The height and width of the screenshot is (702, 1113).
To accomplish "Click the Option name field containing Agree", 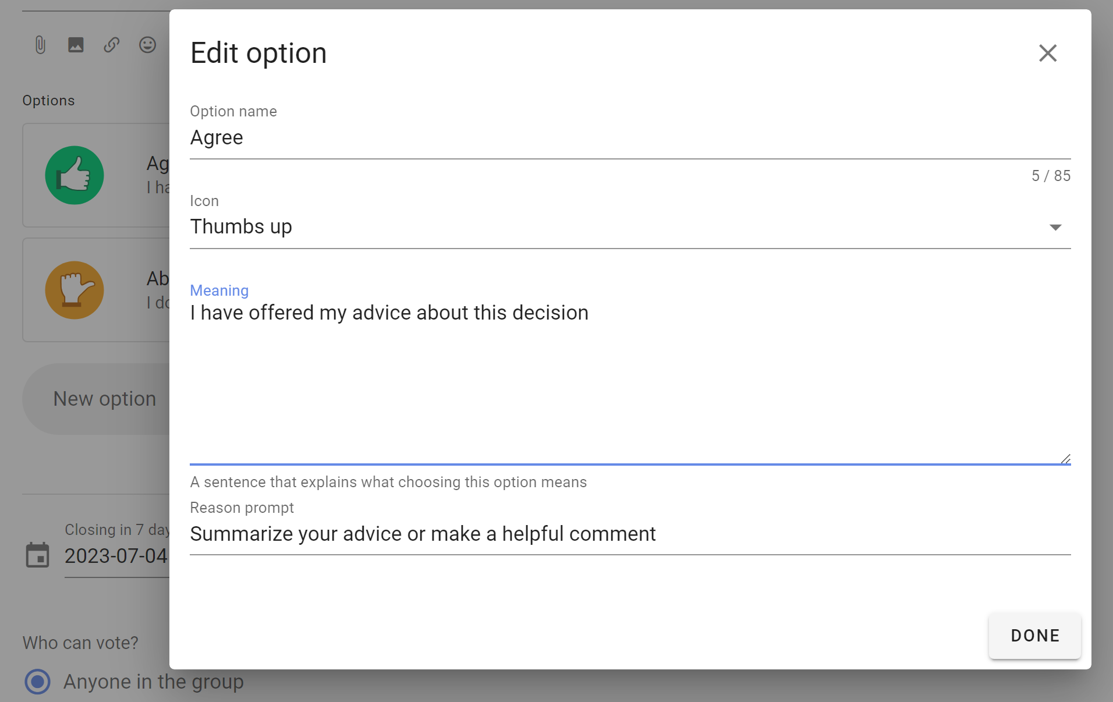I will (x=630, y=138).
